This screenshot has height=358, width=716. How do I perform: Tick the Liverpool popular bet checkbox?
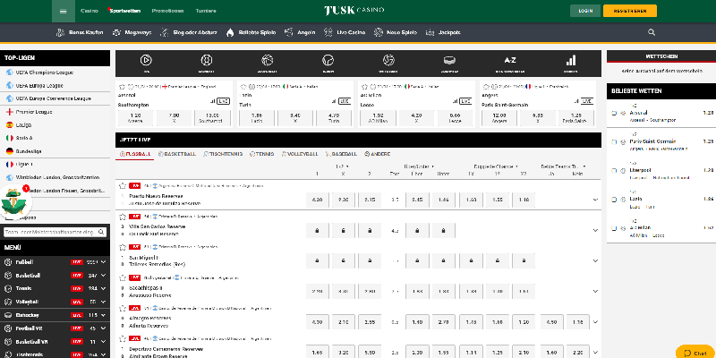[x=614, y=170]
